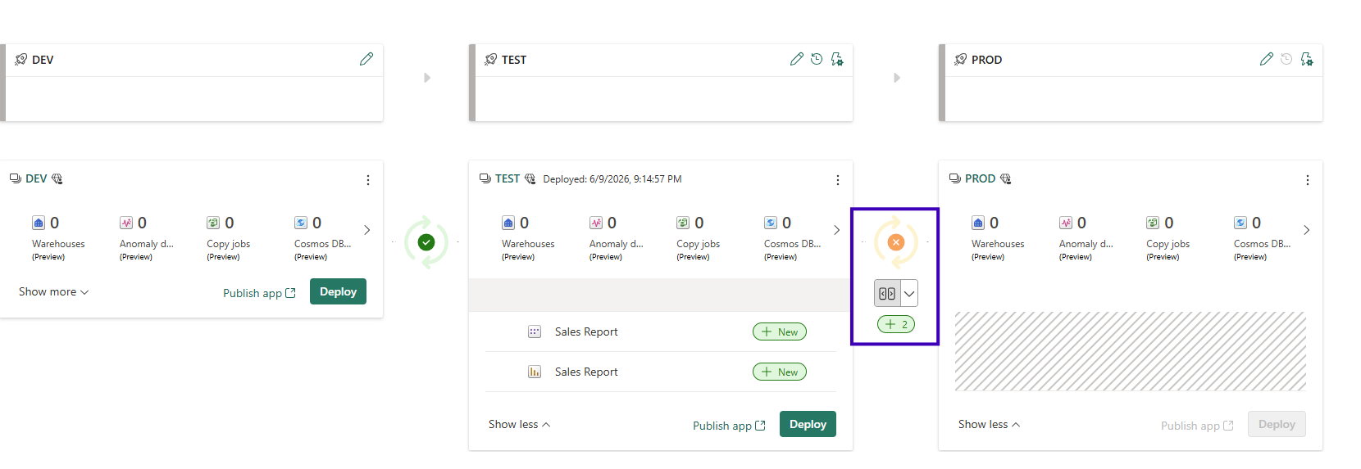Click Warehouses label in TEST workspace
1361x469 pixels.
pos(528,244)
